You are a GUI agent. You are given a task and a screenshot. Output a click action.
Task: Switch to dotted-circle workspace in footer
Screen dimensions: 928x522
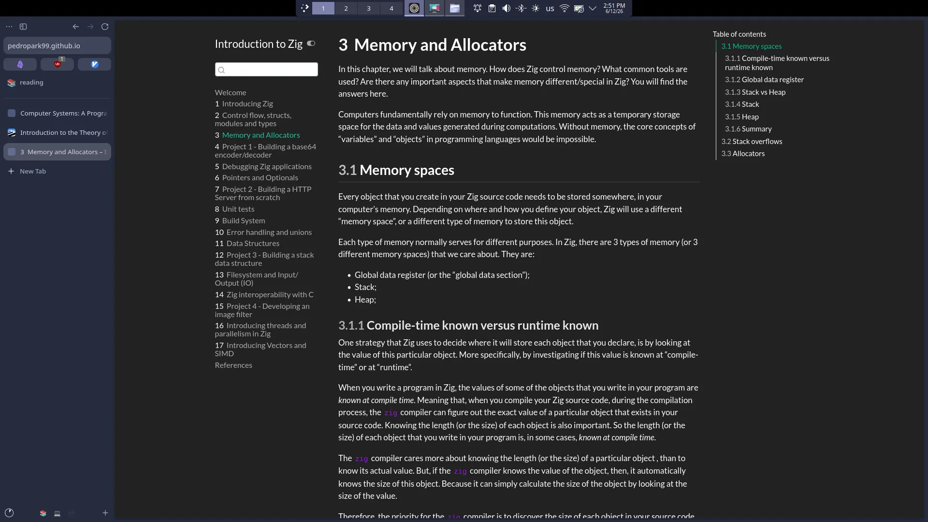click(72, 513)
